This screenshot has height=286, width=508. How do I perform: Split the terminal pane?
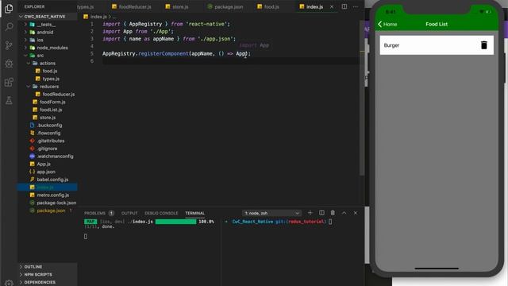click(x=321, y=213)
